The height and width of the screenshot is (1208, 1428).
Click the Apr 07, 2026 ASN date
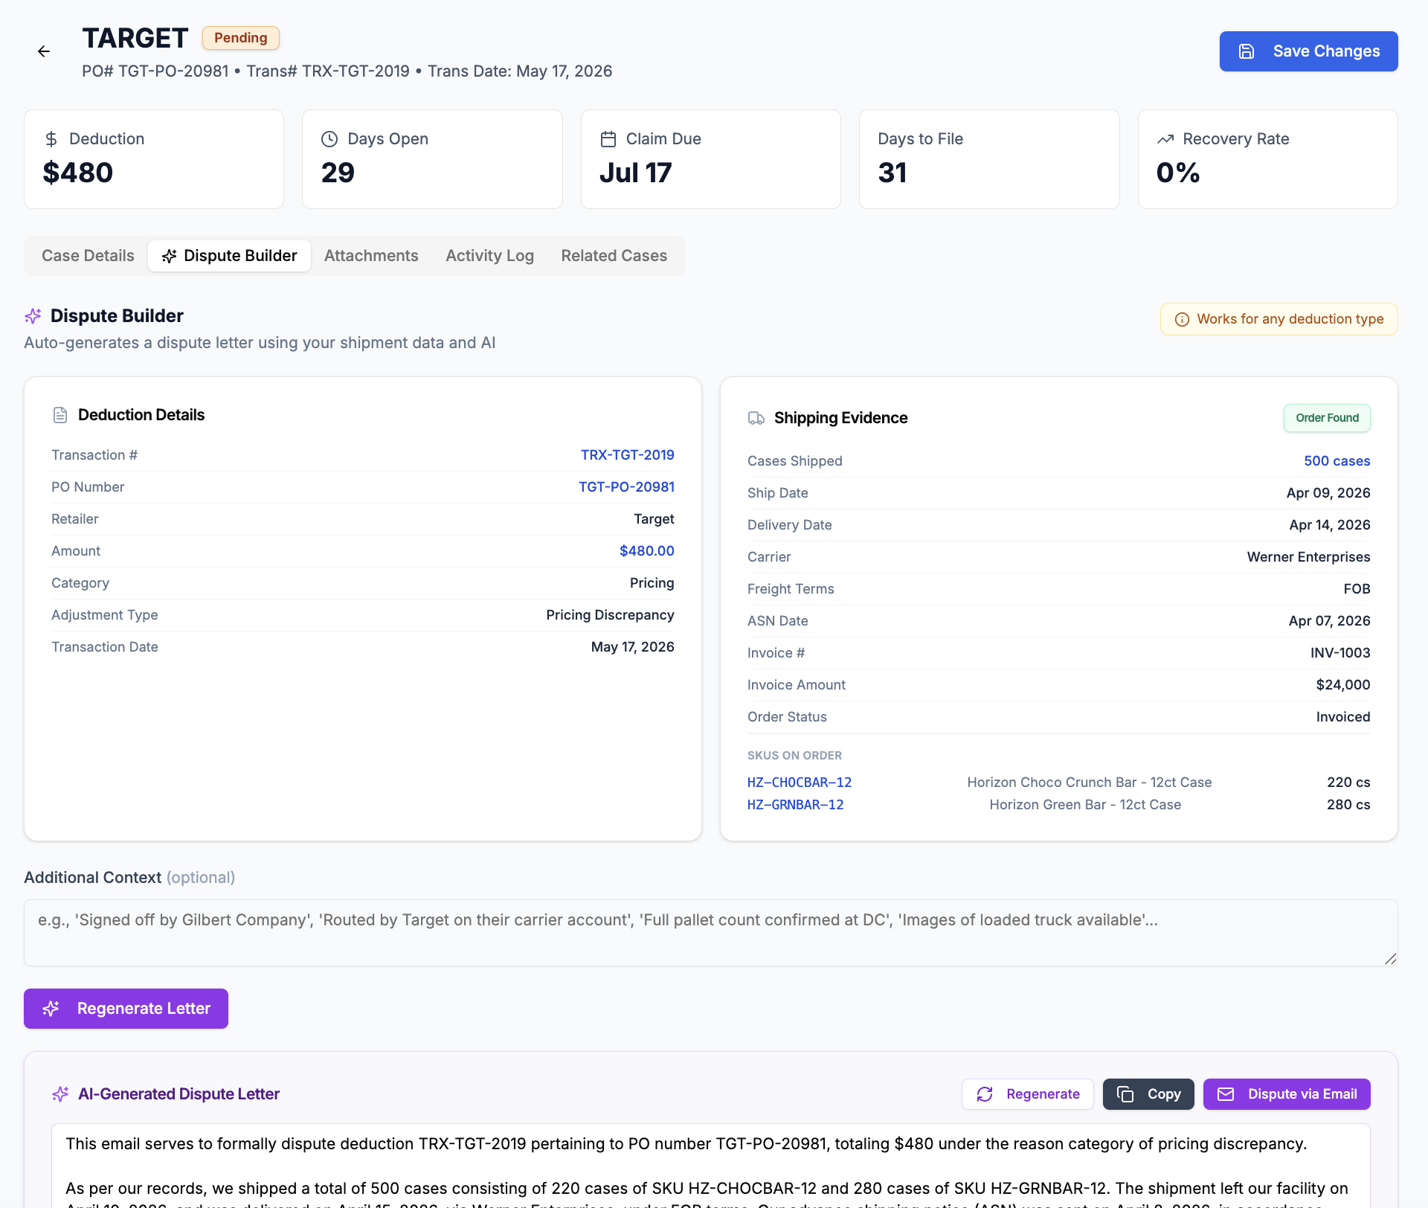1329,621
